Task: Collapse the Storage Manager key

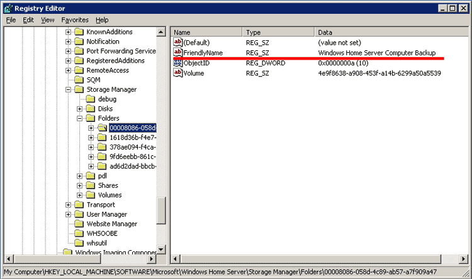Action: pyautogui.click(x=69, y=90)
